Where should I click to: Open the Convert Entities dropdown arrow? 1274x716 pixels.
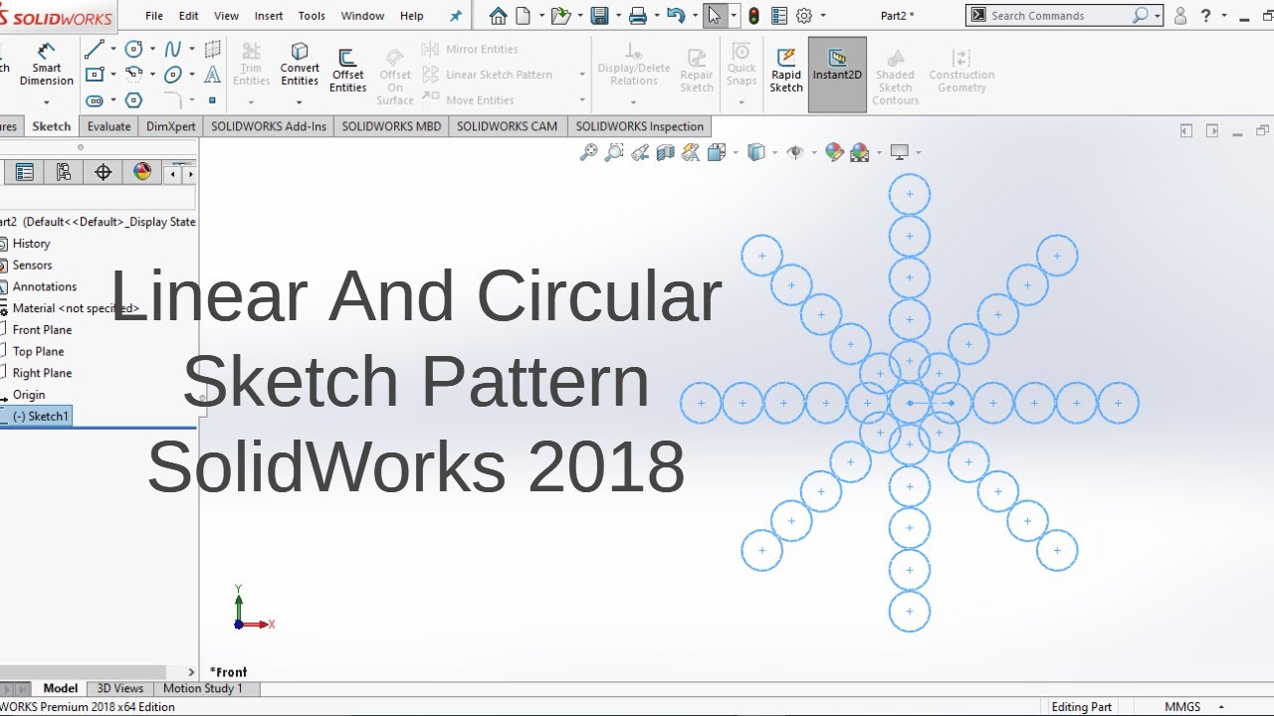[300, 101]
